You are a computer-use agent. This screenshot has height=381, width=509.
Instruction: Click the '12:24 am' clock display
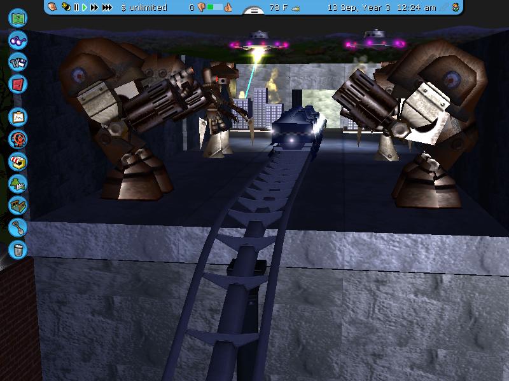[x=417, y=8]
